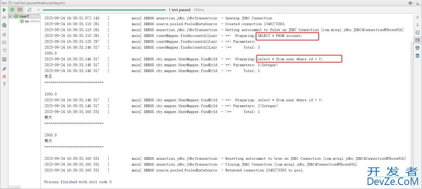The height and width of the screenshot is (189, 422).
Task: Clear all console output with trash icon
Action: click(x=417, y=56)
